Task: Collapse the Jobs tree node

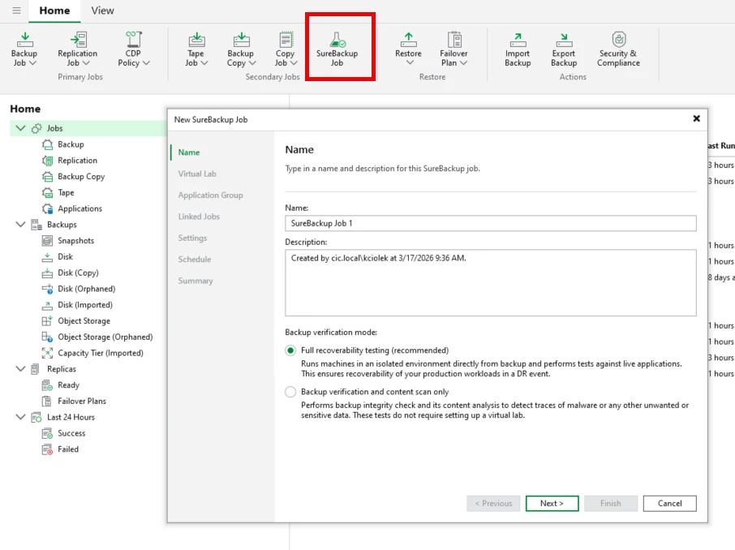Action: (20, 128)
